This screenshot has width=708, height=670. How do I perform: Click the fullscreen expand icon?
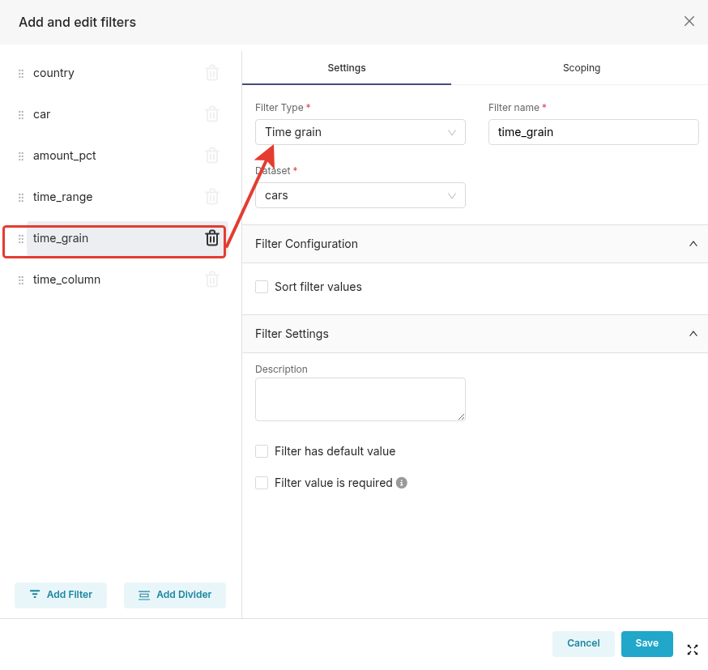[x=693, y=650]
